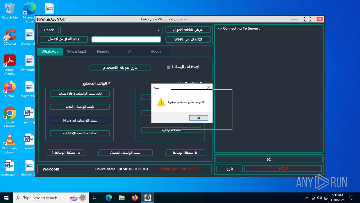This screenshot has height=203, width=360.
Task: Click Backup Size Not Found text
Action: pos(178,169)
